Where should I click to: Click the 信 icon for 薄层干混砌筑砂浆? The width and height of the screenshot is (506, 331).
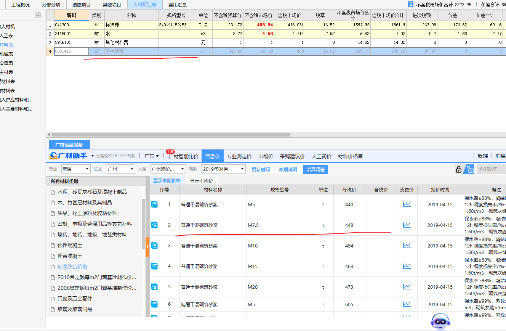click(154, 304)
